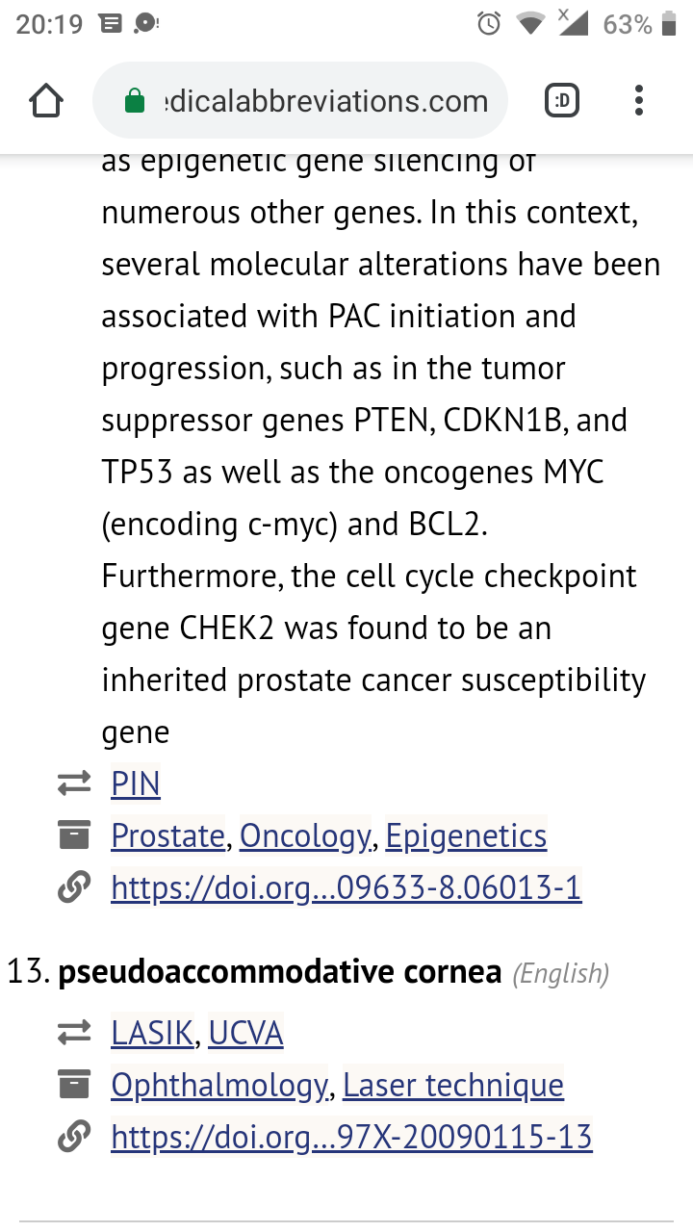Image resolution: width=693 pixels, height=1232 pixels.
Task: Open the Epigenetics category link
Action: coord(466,835)
